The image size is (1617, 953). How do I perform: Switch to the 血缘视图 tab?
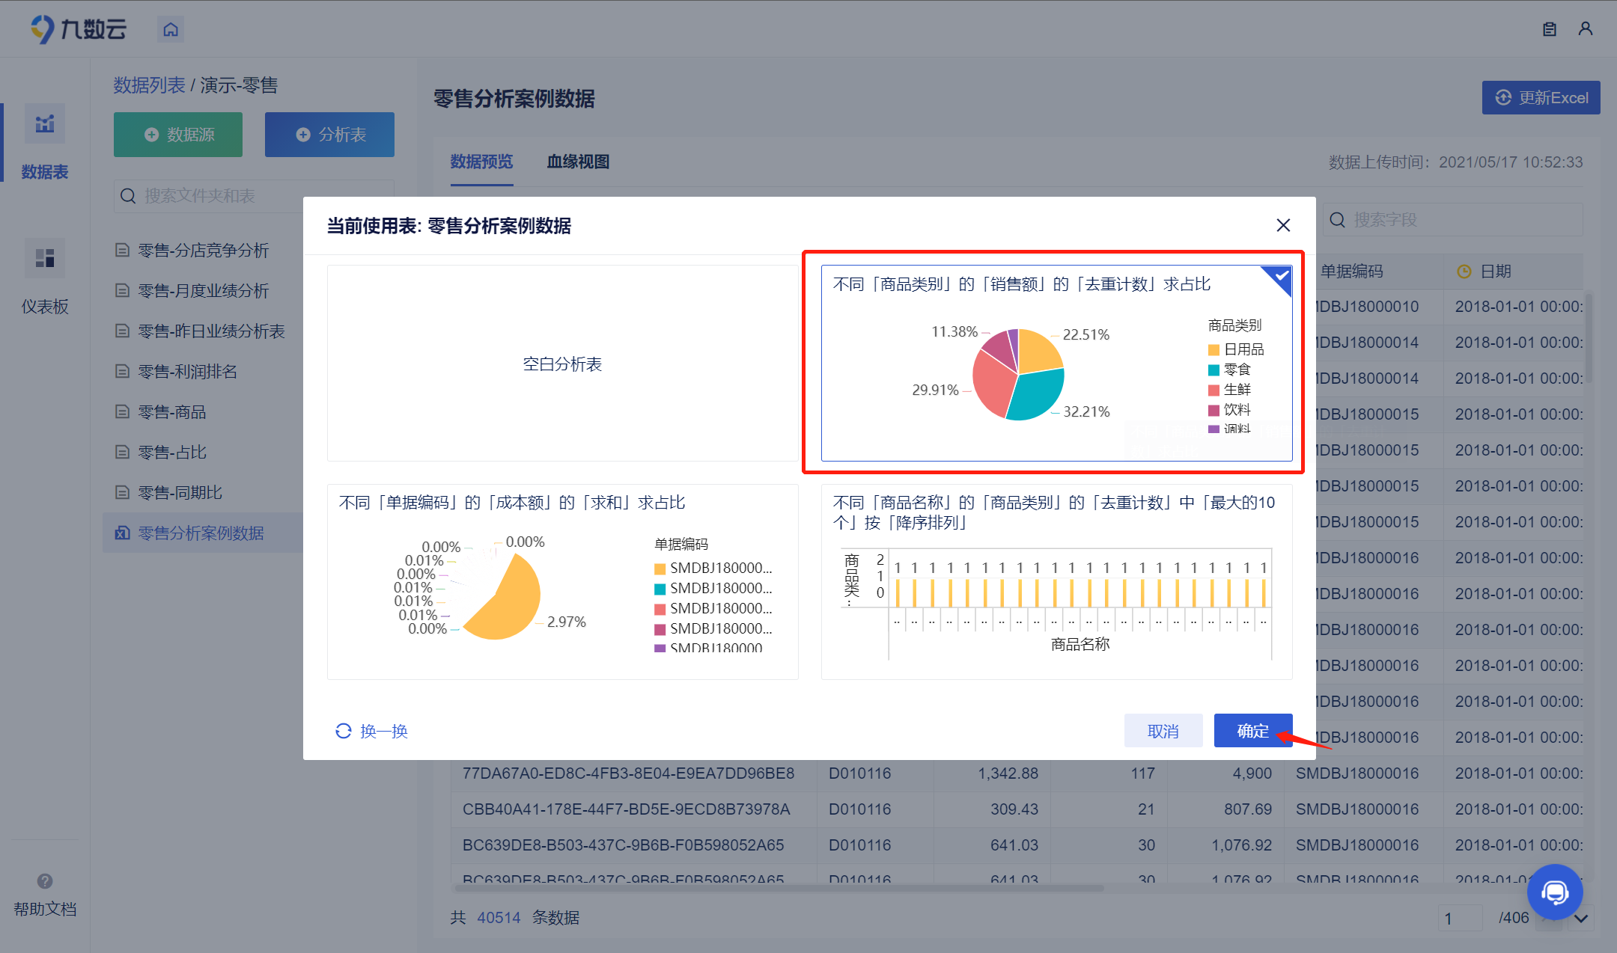pos(578,162)
